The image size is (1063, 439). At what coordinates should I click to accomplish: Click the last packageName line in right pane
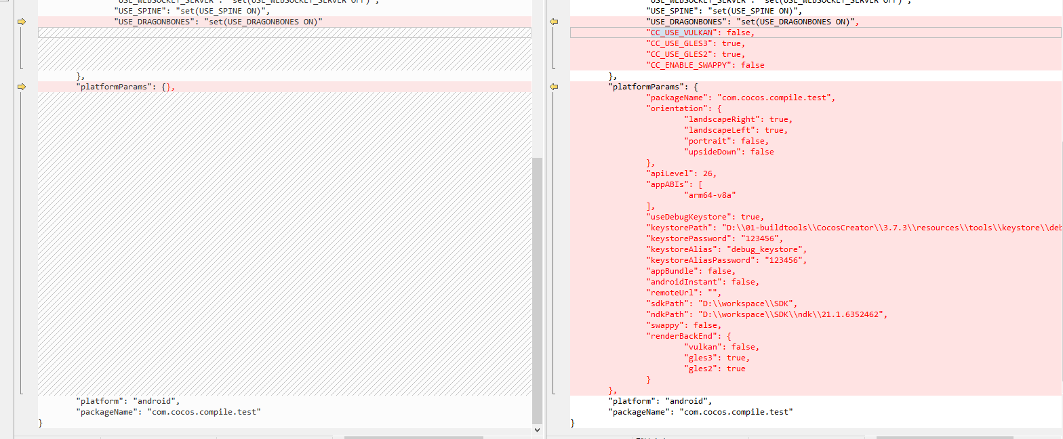[701, 412]
